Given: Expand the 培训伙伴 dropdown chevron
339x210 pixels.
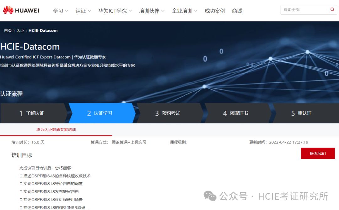Looking at the screenshot, I should (x=163, y=11).
